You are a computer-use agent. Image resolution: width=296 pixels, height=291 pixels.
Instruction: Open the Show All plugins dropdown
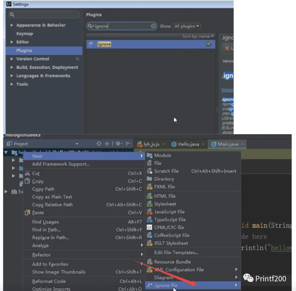(187, 26)
